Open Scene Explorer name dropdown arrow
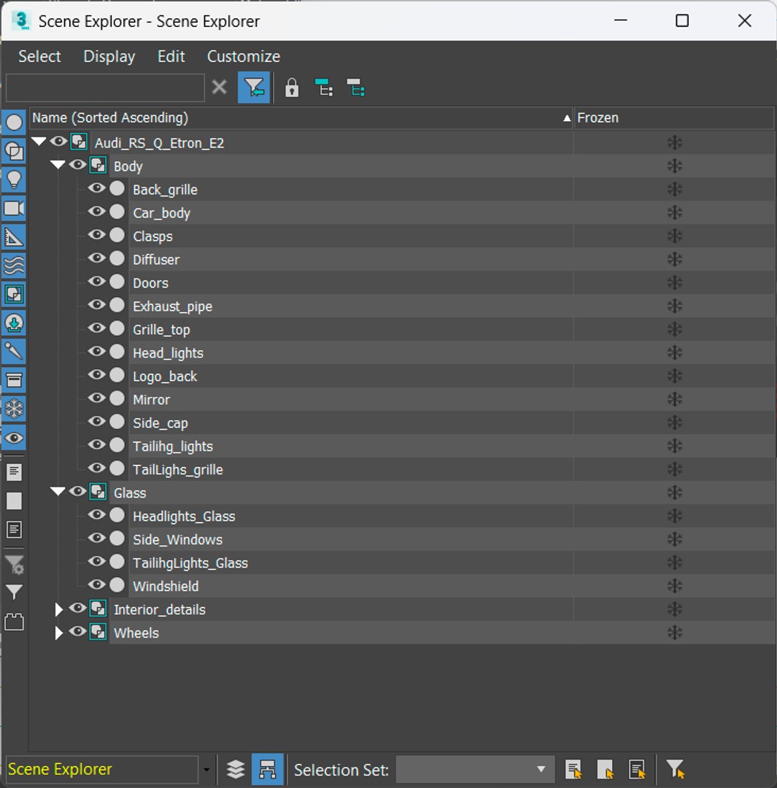 tap(206, 770)
